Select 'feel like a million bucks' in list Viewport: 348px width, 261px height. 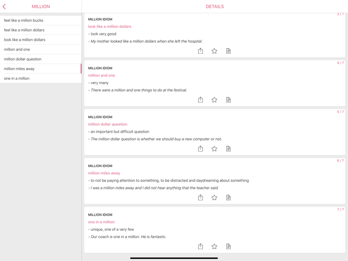[41, 20]
